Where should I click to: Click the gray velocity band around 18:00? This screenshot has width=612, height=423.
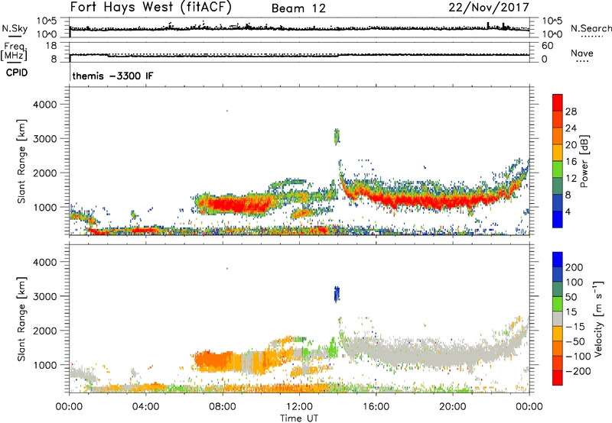[424, 353]
